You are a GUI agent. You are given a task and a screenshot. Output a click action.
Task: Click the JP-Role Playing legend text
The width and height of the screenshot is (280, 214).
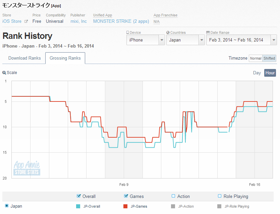(x=237, y=206)
